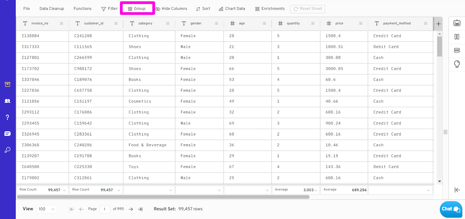Screen dimensions: 465x219
Task: Go to previous page arrow
Action: tap(81, 209)
